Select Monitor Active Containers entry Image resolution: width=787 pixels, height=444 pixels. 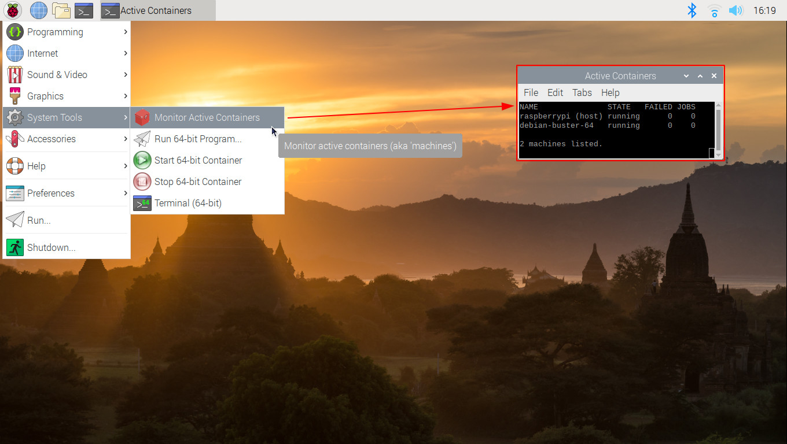[207, 117]
